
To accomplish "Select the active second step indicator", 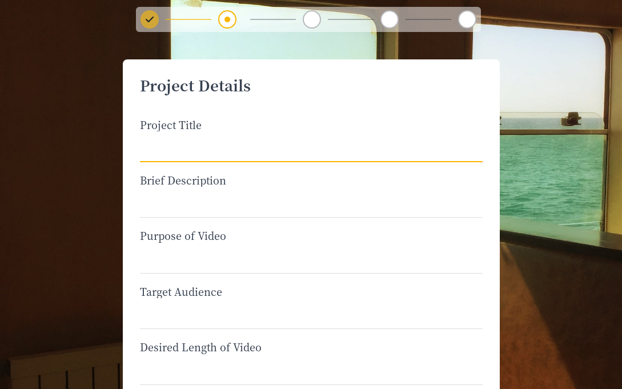I will (227, 19).
